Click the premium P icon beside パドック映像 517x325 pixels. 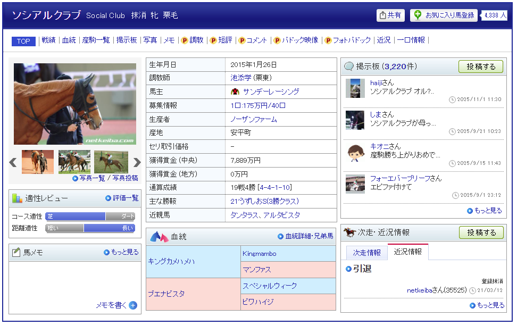277,40
